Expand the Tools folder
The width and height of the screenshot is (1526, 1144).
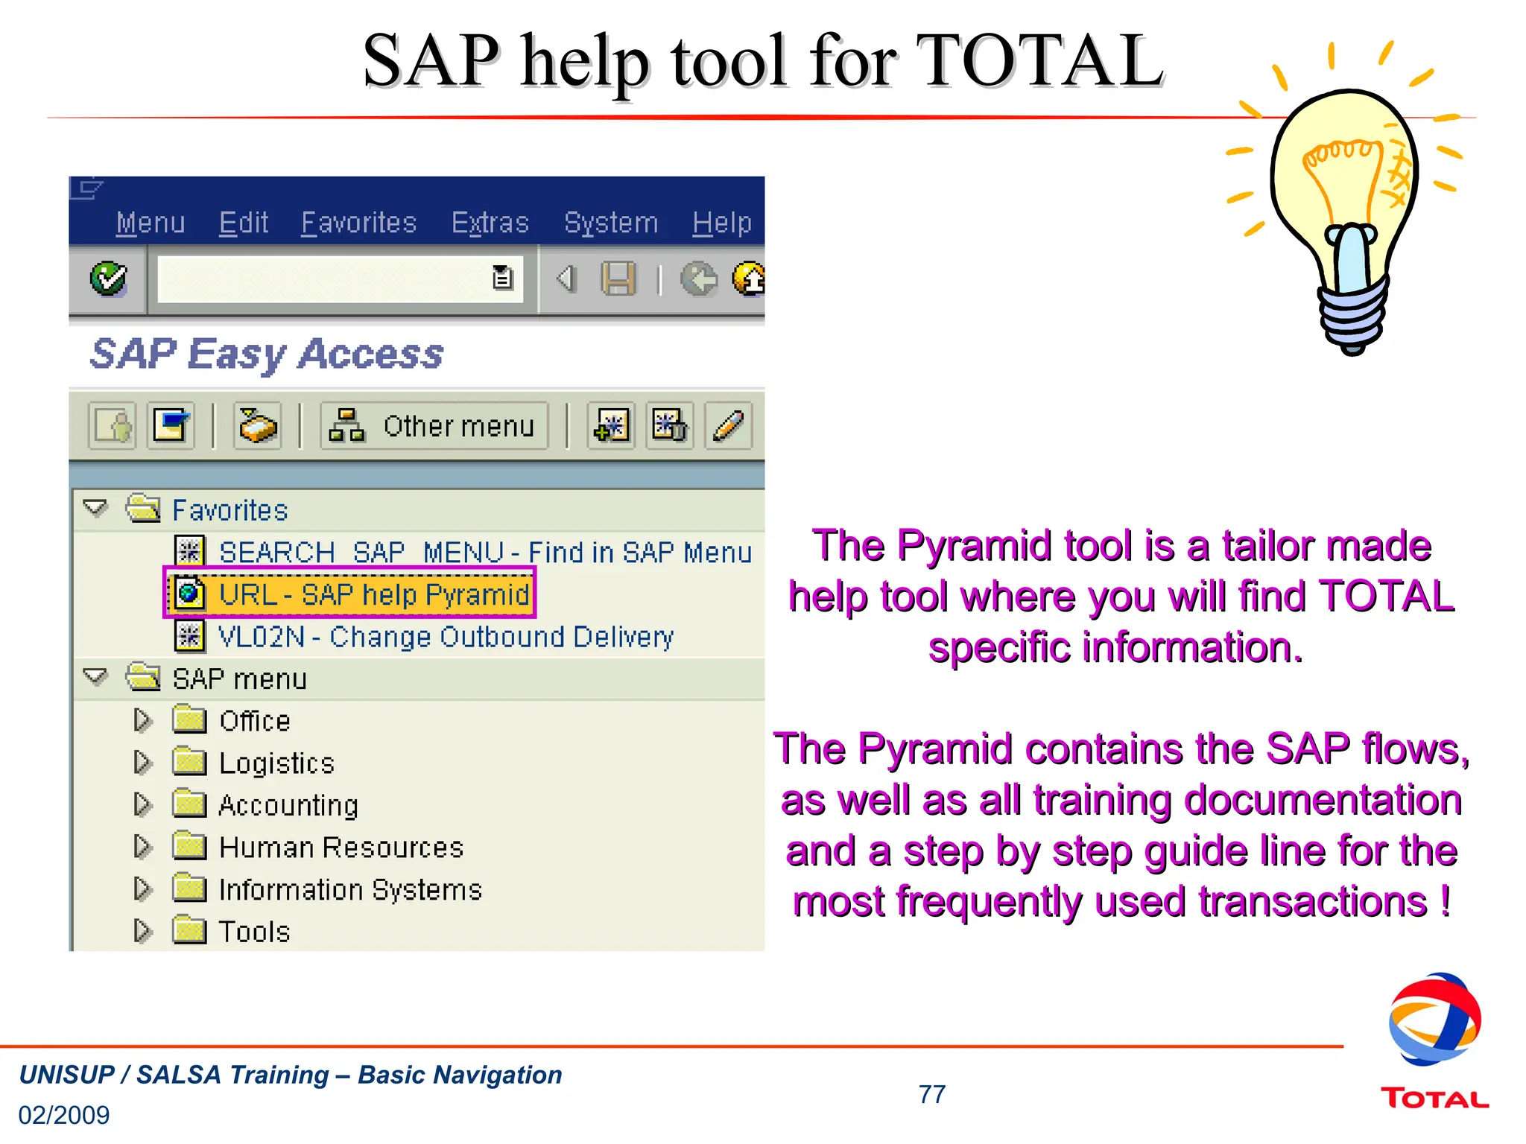[x=142, y=931]
